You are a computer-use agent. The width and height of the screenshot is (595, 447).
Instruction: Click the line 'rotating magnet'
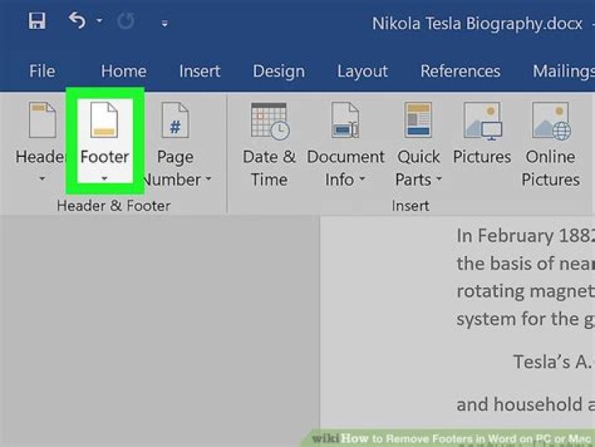point(526,291)
